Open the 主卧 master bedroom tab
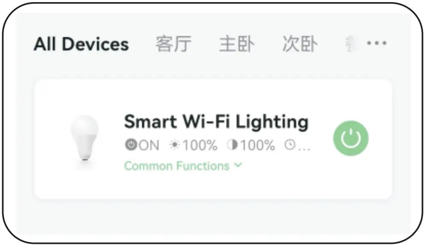 238,43
